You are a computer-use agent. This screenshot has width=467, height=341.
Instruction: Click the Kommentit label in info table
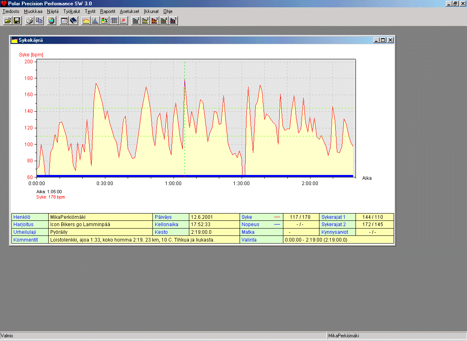pyautogui.click(x=26, y=240)
